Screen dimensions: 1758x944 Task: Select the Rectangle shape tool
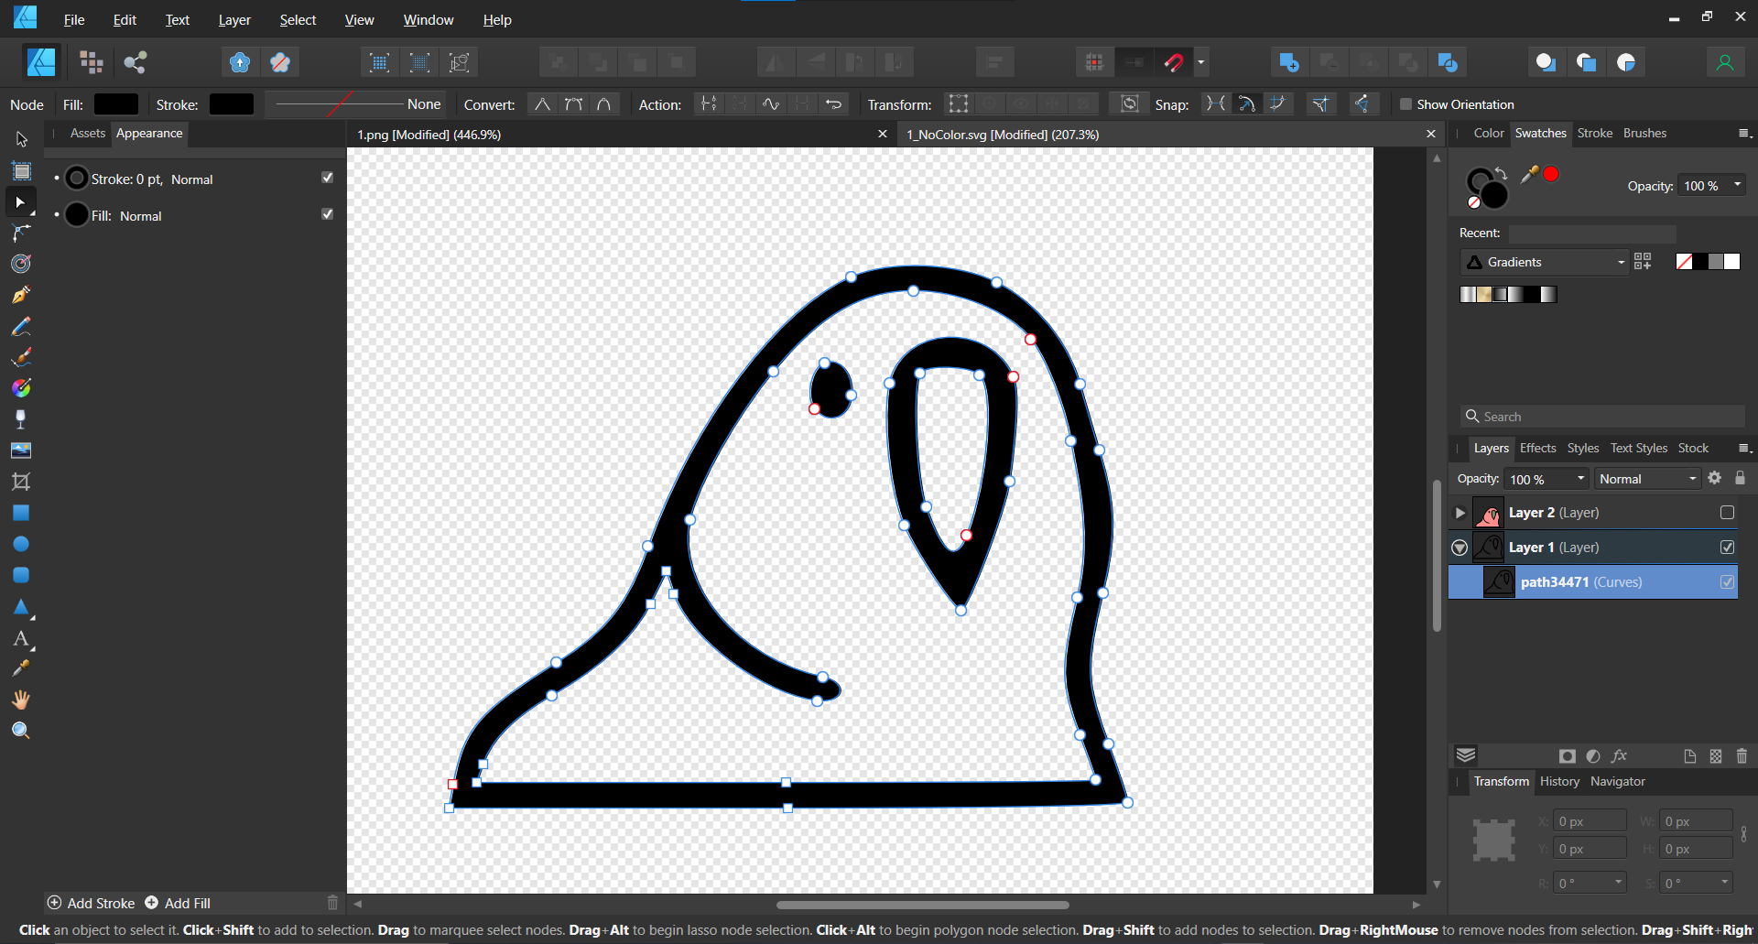point(21,513)
